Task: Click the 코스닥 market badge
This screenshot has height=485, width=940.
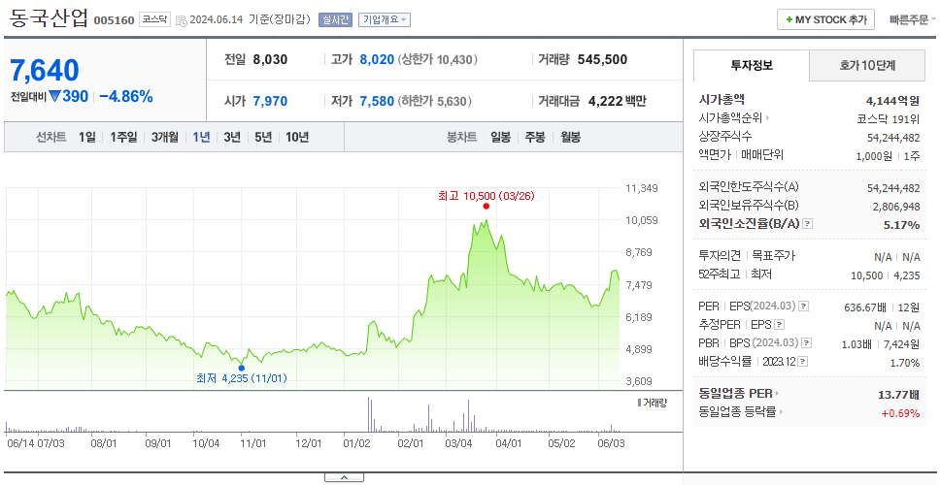Action: coord(155,19)
